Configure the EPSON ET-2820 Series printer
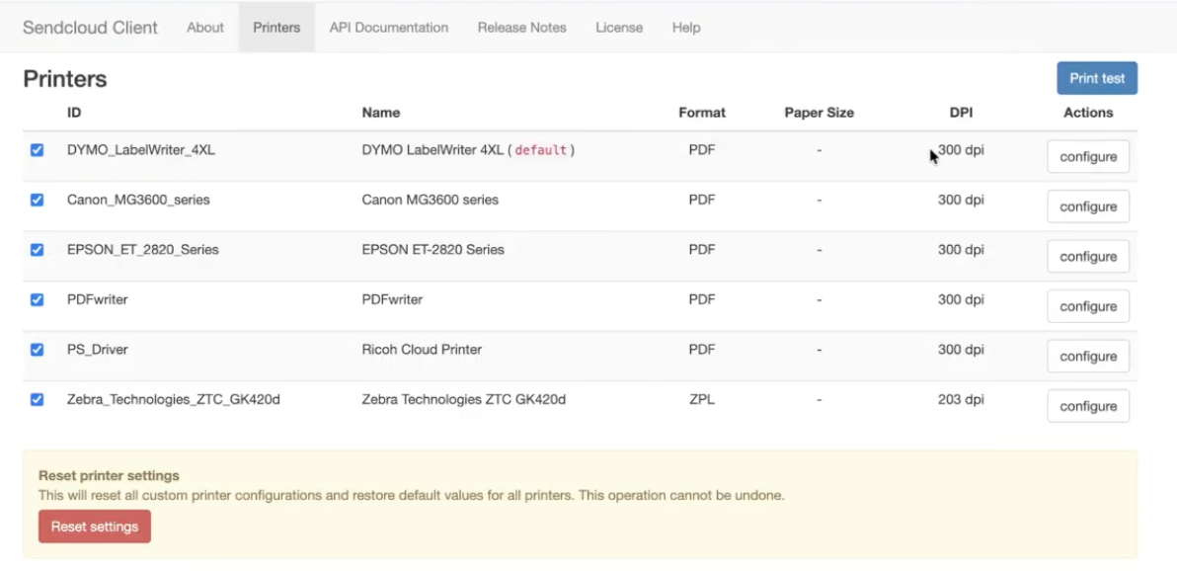 pyautogui.click(x=1088, y=256)
